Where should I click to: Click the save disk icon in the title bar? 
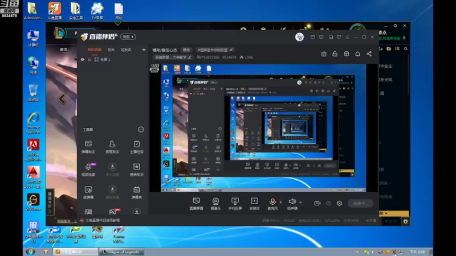coord(331,37)
